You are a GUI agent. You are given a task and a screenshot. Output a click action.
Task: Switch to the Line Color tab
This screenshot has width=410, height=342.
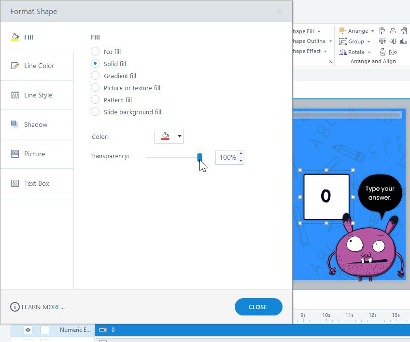click(37, 66)
